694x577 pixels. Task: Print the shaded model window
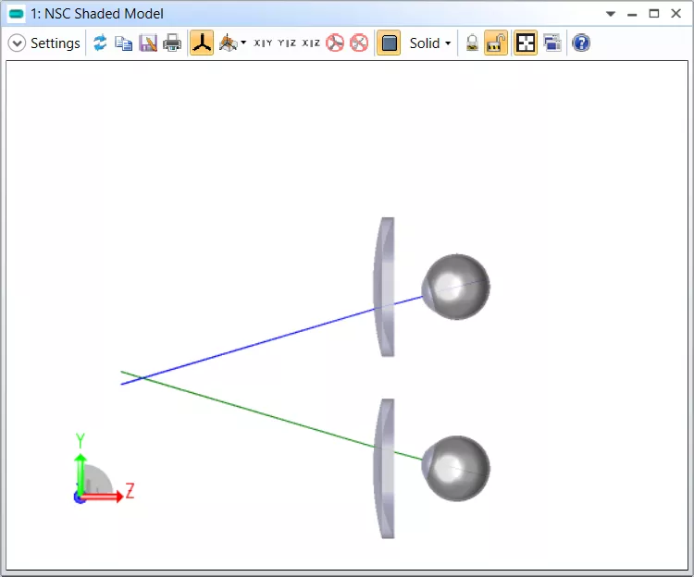(x=172, y=43)
